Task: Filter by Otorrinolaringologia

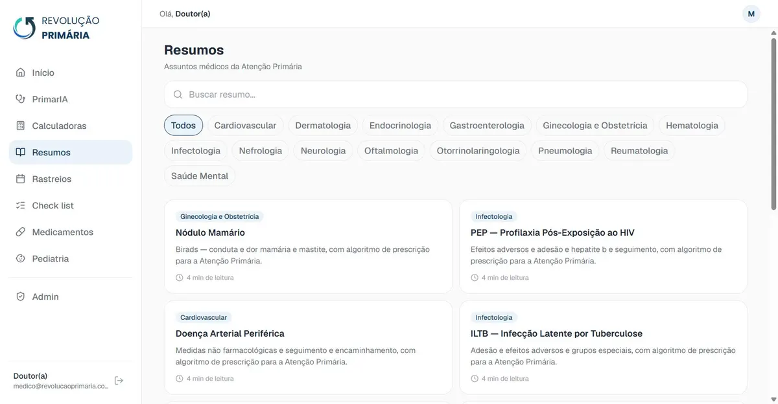Action: (478, 151)
